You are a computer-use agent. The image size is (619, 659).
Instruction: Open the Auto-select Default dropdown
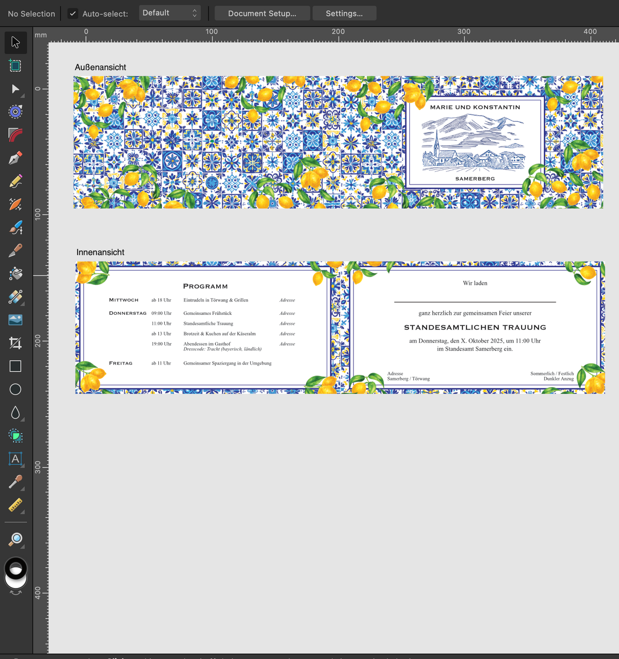pos(170,13)
